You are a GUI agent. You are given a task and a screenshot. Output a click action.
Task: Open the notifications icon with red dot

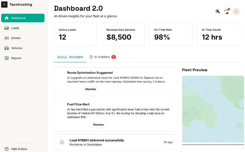[227, 12]
